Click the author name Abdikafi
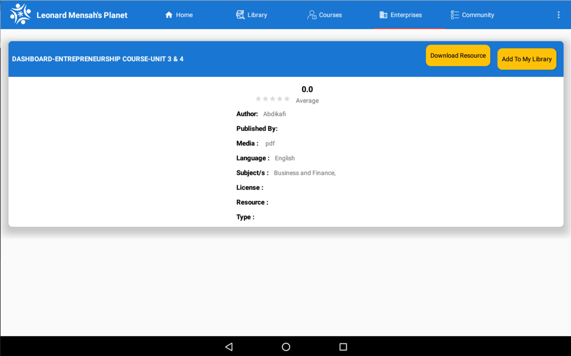Image resolution: width=571 pixels, height=356 pixels. tap(274, 114)
